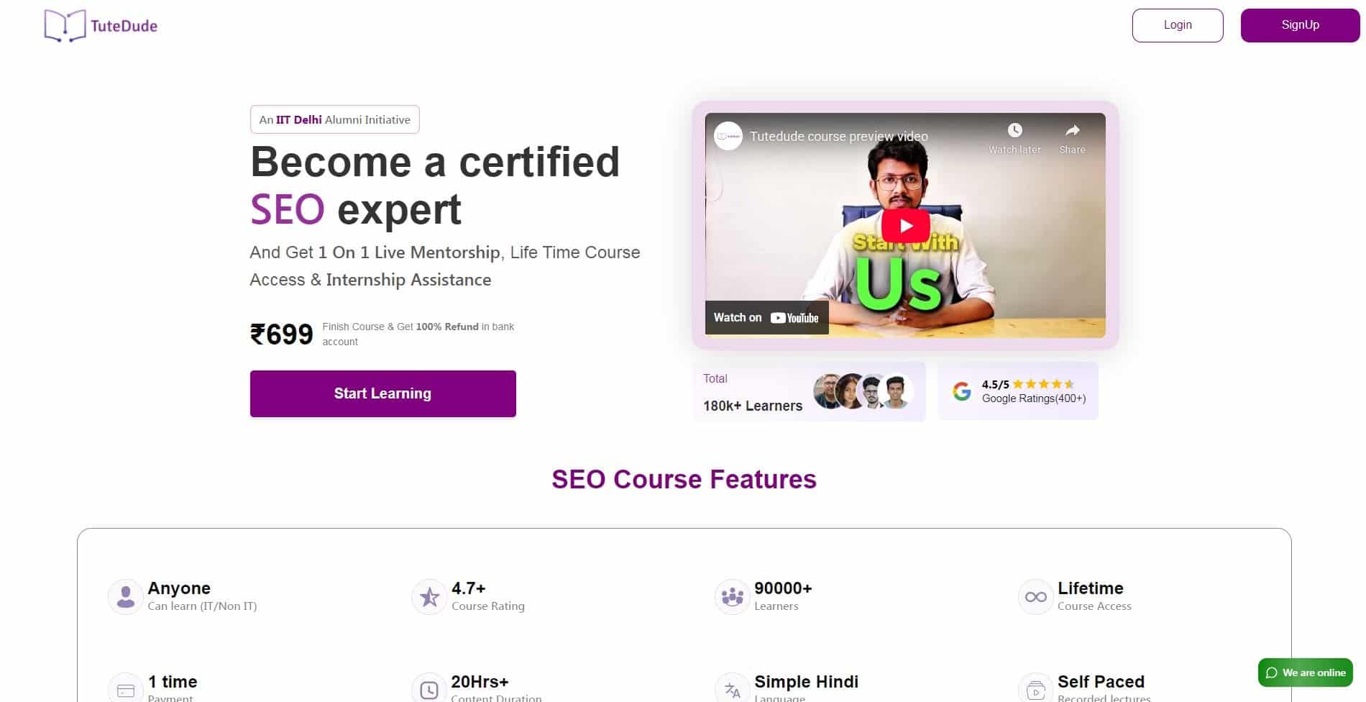
Task: Select the translation icon beside Simple Hindi
Action: pos(731,688)
